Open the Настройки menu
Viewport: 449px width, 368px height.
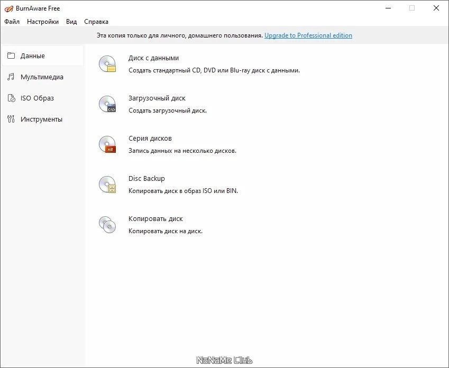click(43, 22)
